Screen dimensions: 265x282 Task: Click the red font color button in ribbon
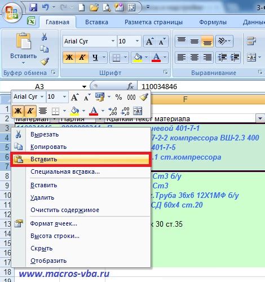156,57
